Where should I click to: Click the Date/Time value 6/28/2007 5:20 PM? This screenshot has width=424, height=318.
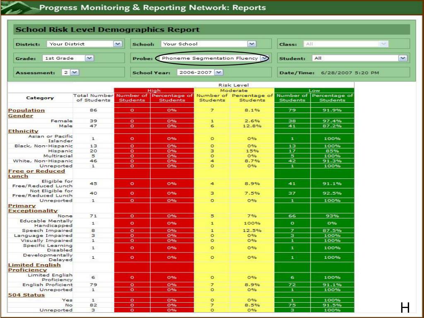click(350, 73)
